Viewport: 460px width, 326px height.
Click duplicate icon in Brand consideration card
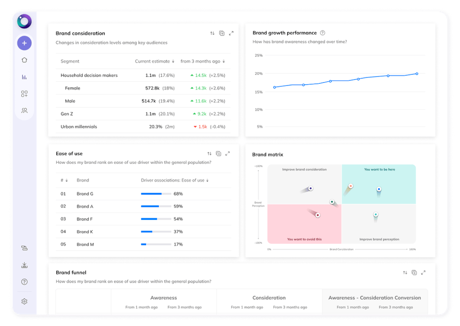(x=222, y=33)
